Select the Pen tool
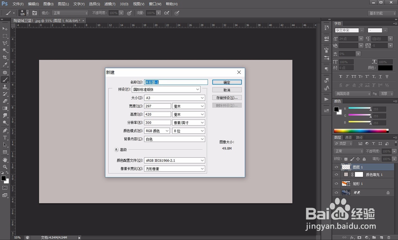Screen dimensions: 398x240 point(5,130)
